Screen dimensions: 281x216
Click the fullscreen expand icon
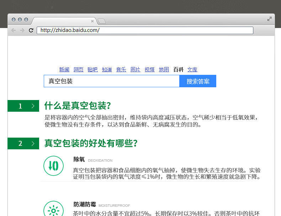(x=269, y=19)
